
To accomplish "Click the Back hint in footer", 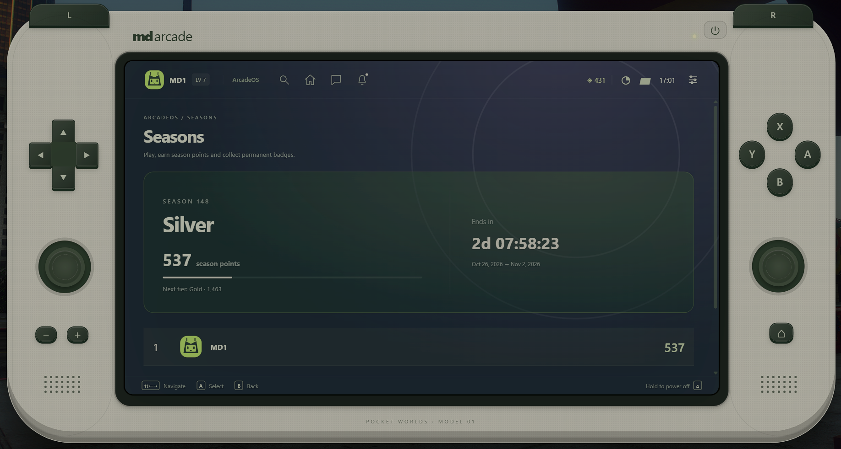I will (x=246, y=386).
